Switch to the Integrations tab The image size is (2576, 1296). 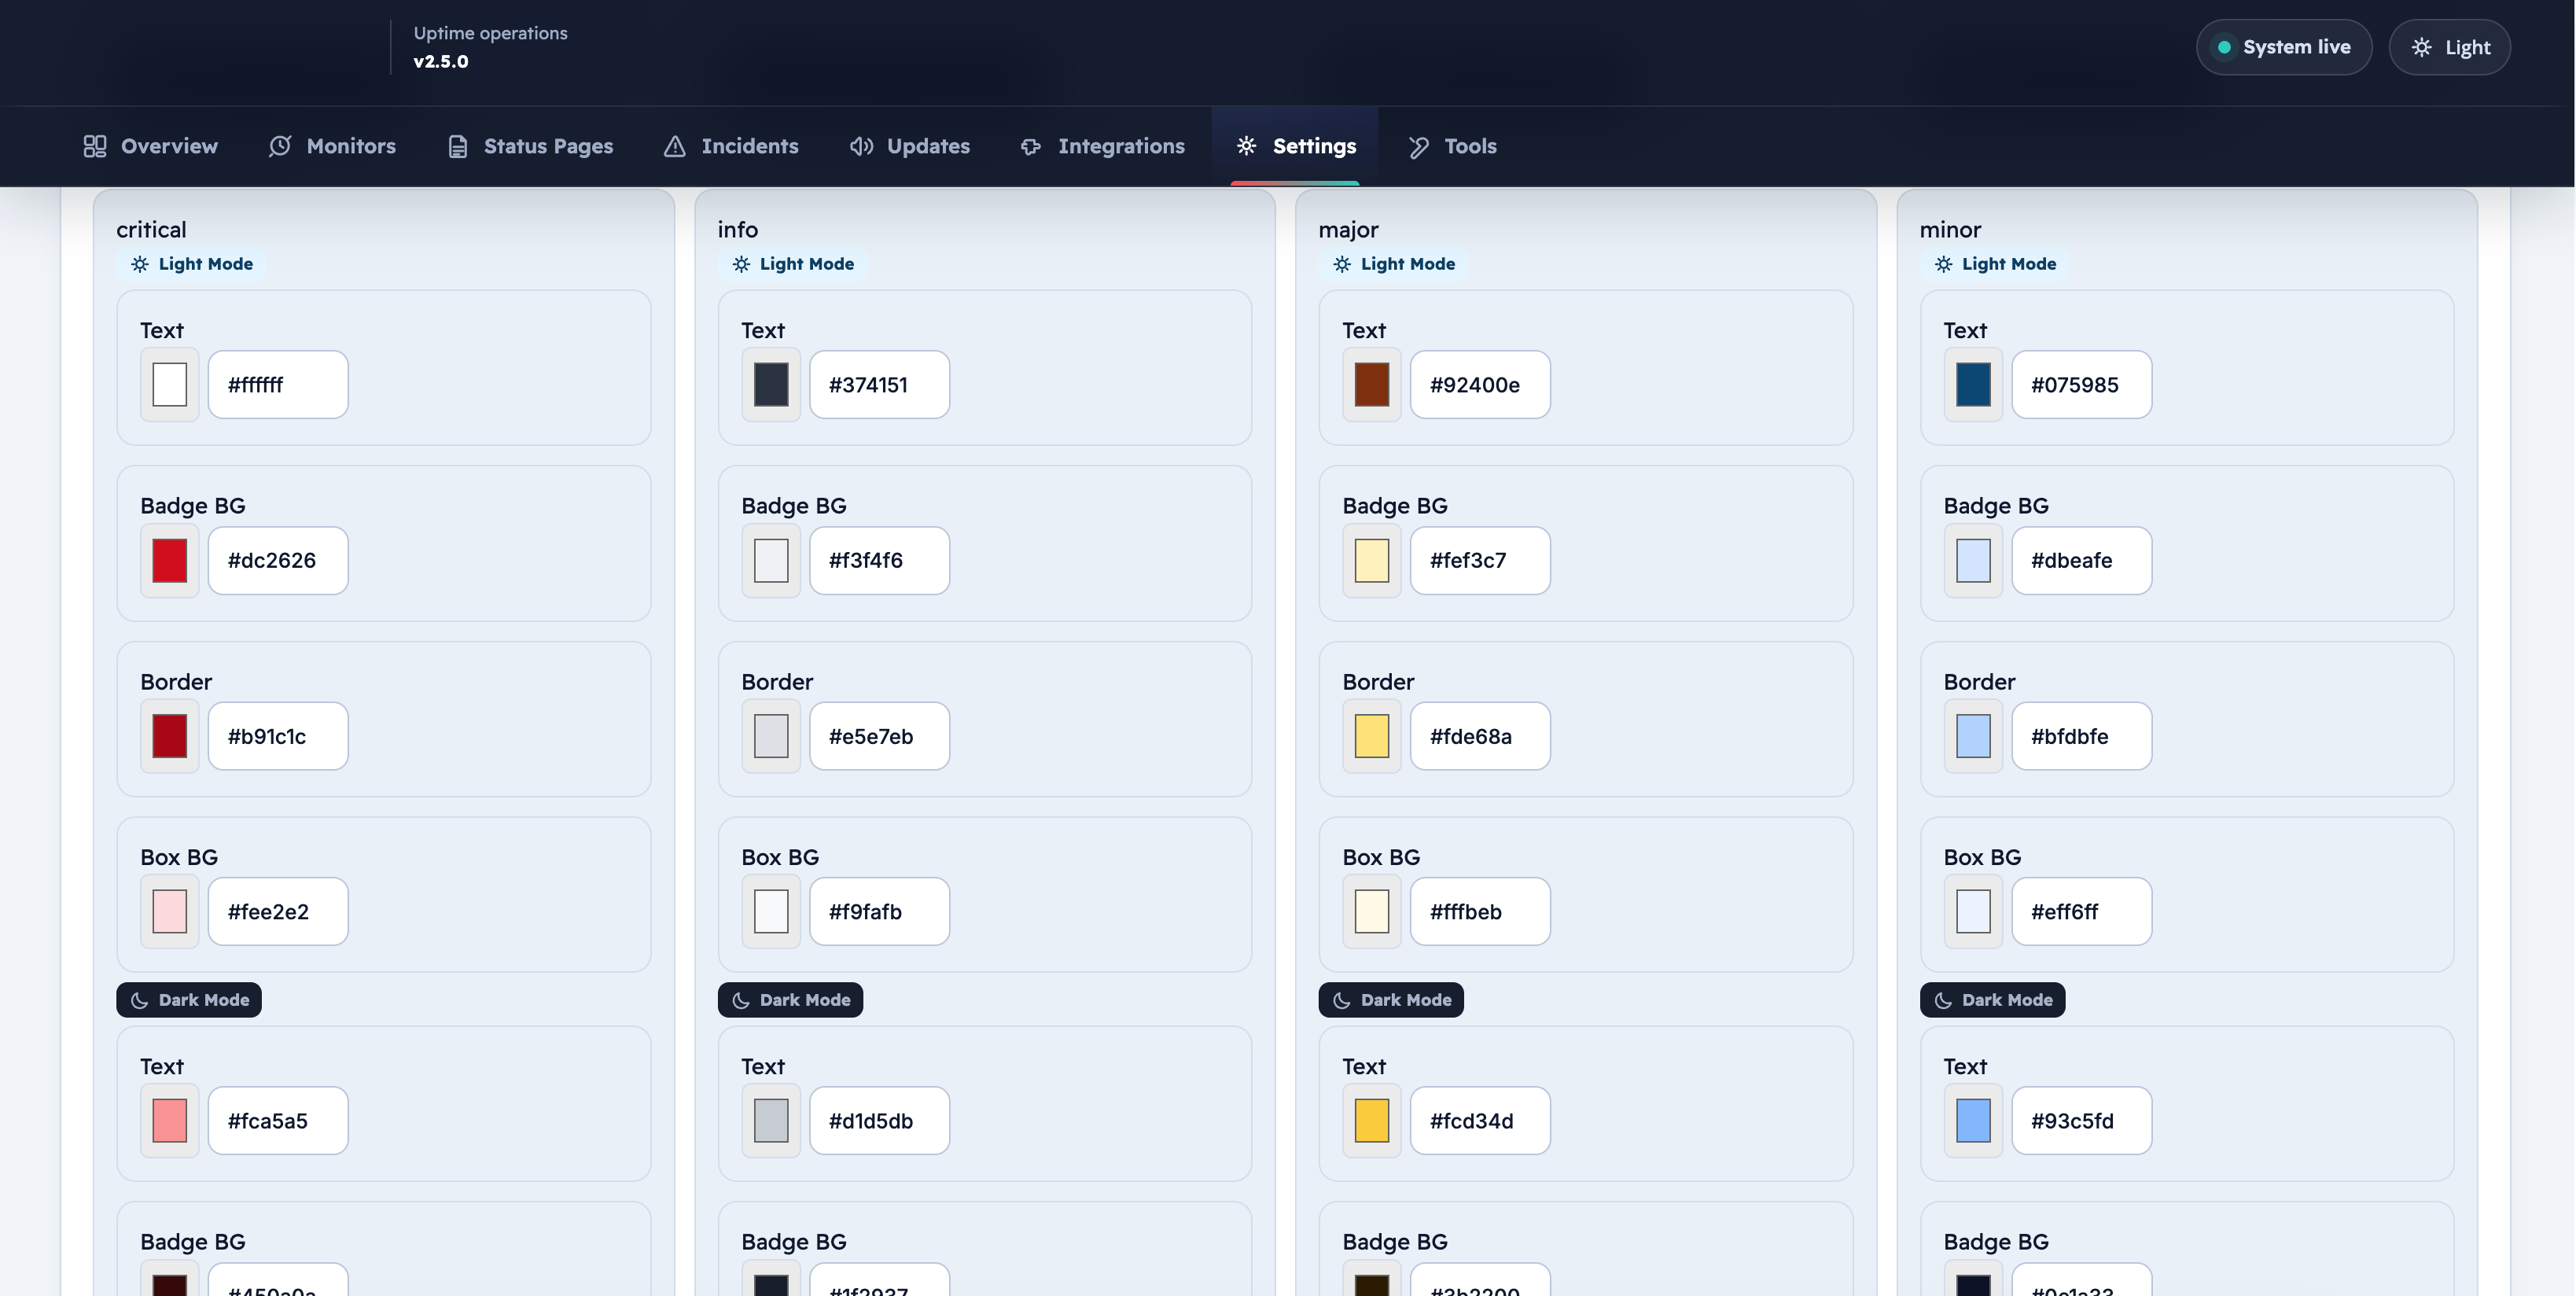coord(1102,146)
